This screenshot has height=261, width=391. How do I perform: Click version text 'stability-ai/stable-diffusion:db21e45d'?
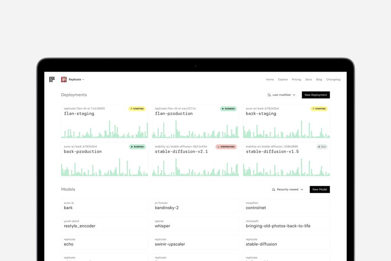[181, 146]
